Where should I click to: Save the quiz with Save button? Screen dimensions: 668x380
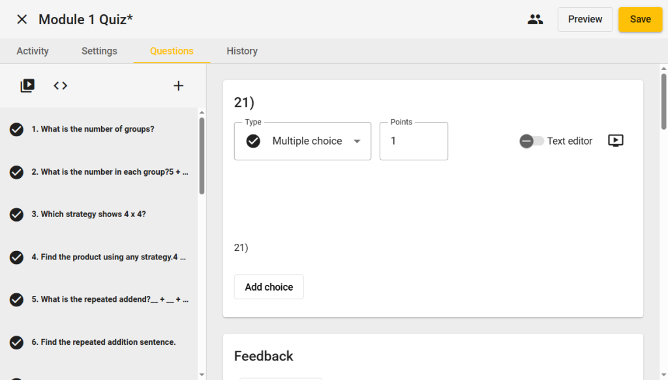coord(640,20)
